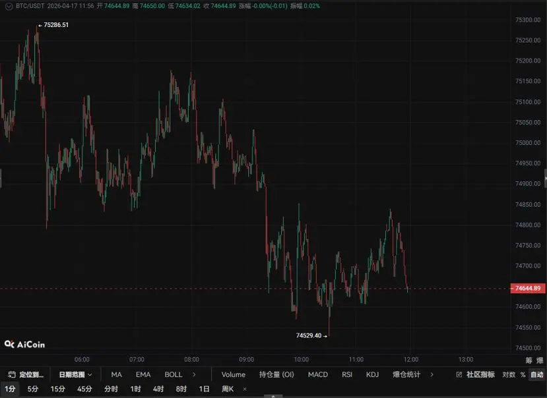The image size is (547, 398).
Task: Switch to % percentage scale
Action: tap(523, 375)
